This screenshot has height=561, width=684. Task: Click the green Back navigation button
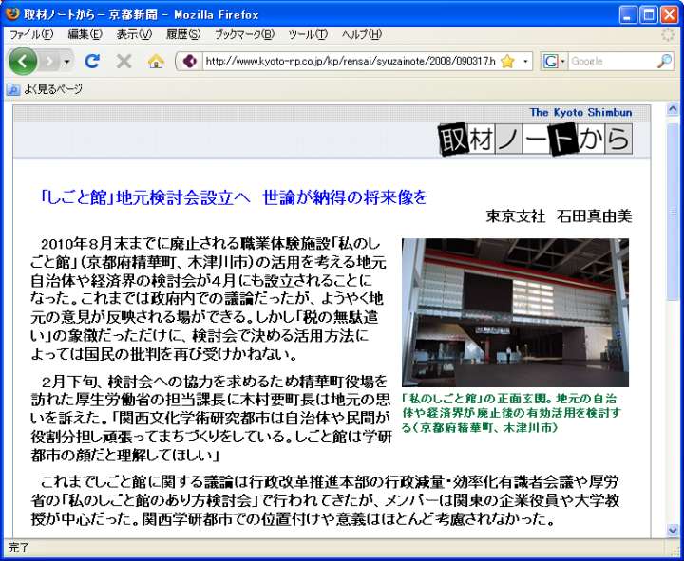(x=23, y=61)
